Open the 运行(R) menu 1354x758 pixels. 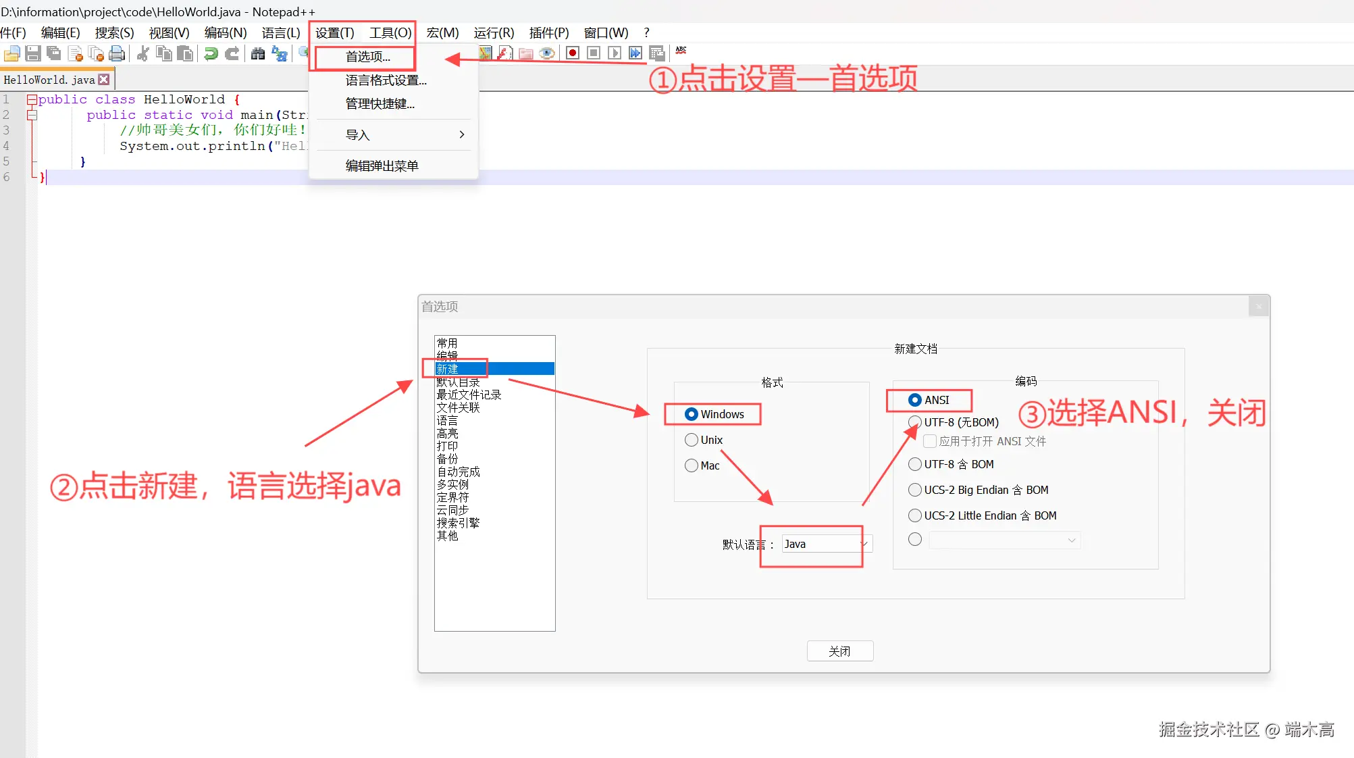[494, 32]
